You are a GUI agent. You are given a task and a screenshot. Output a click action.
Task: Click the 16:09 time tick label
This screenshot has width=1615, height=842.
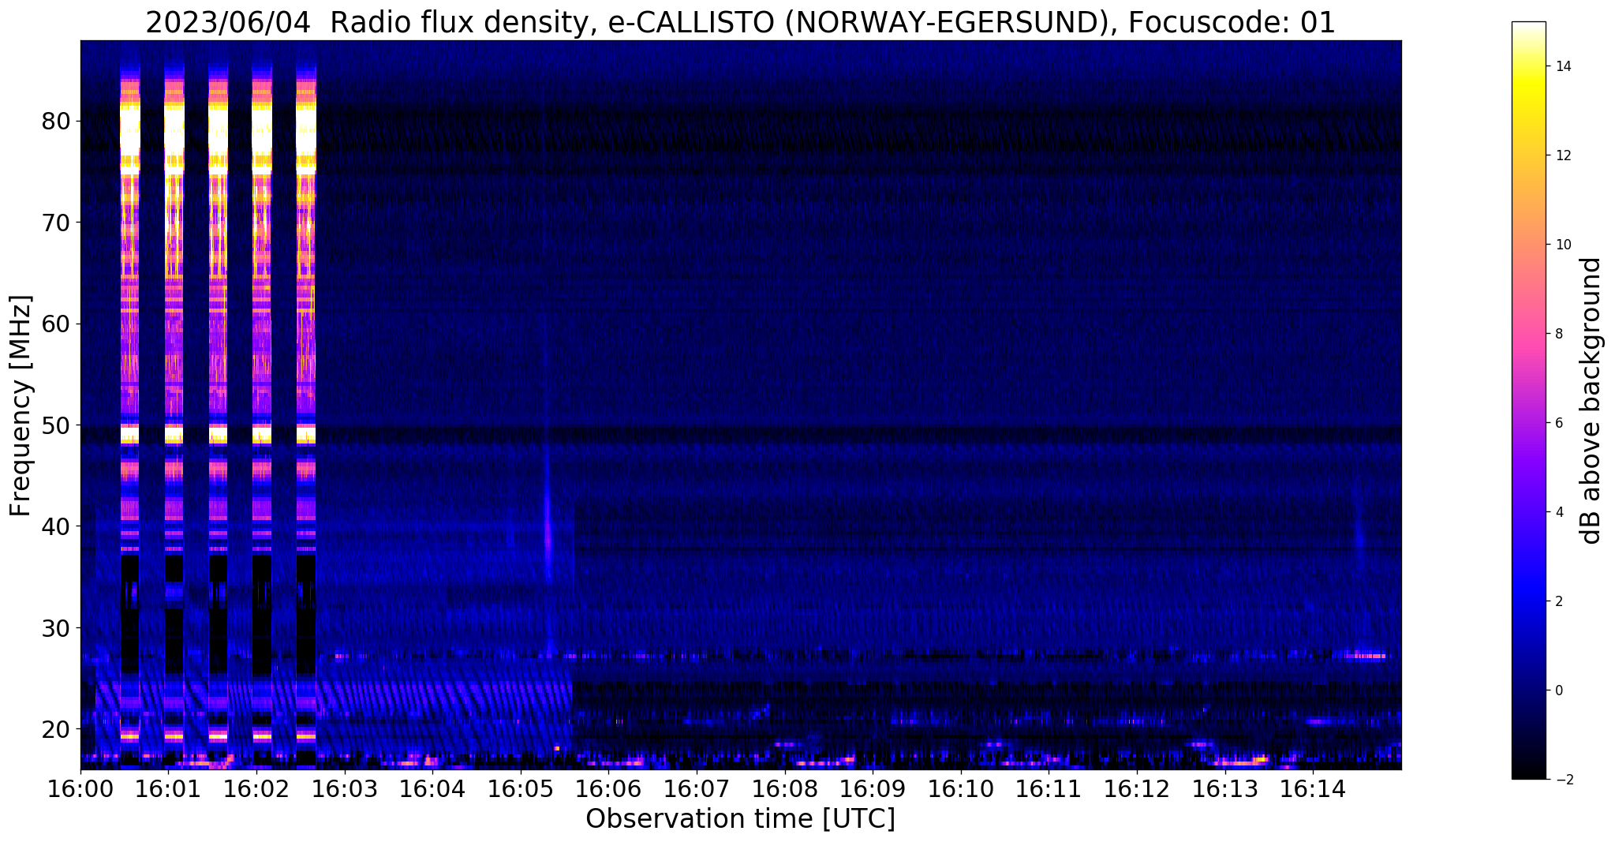point(873,788)
